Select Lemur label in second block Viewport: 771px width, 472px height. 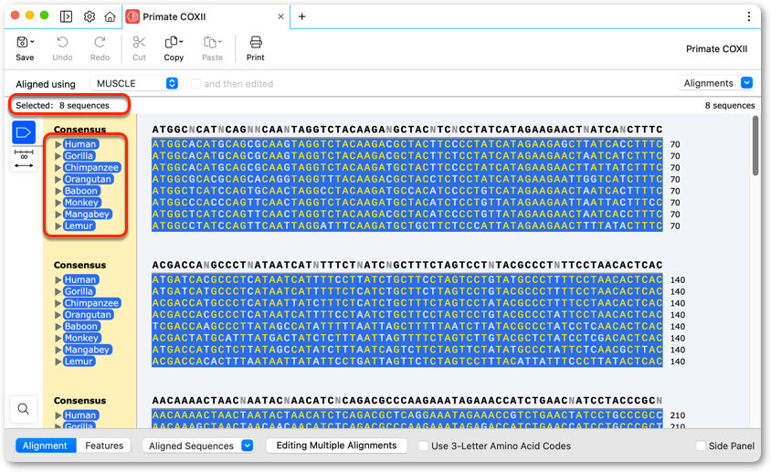tap(79, 362)
